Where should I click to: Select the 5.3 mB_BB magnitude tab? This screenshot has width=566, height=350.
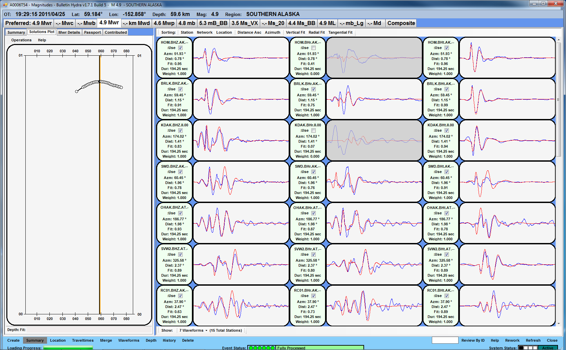pos(213,23)
